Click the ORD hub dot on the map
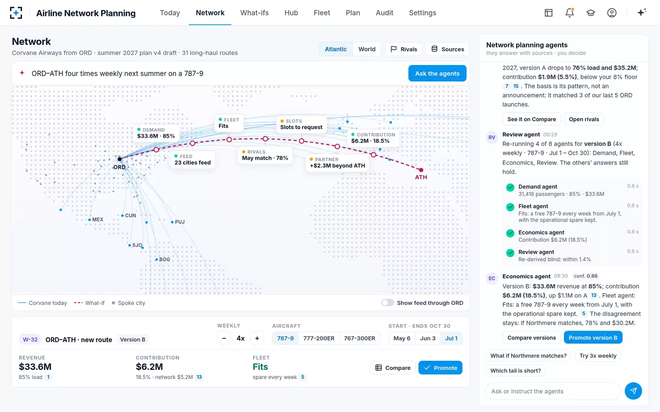660x412 pixels. tap(120, 159)
